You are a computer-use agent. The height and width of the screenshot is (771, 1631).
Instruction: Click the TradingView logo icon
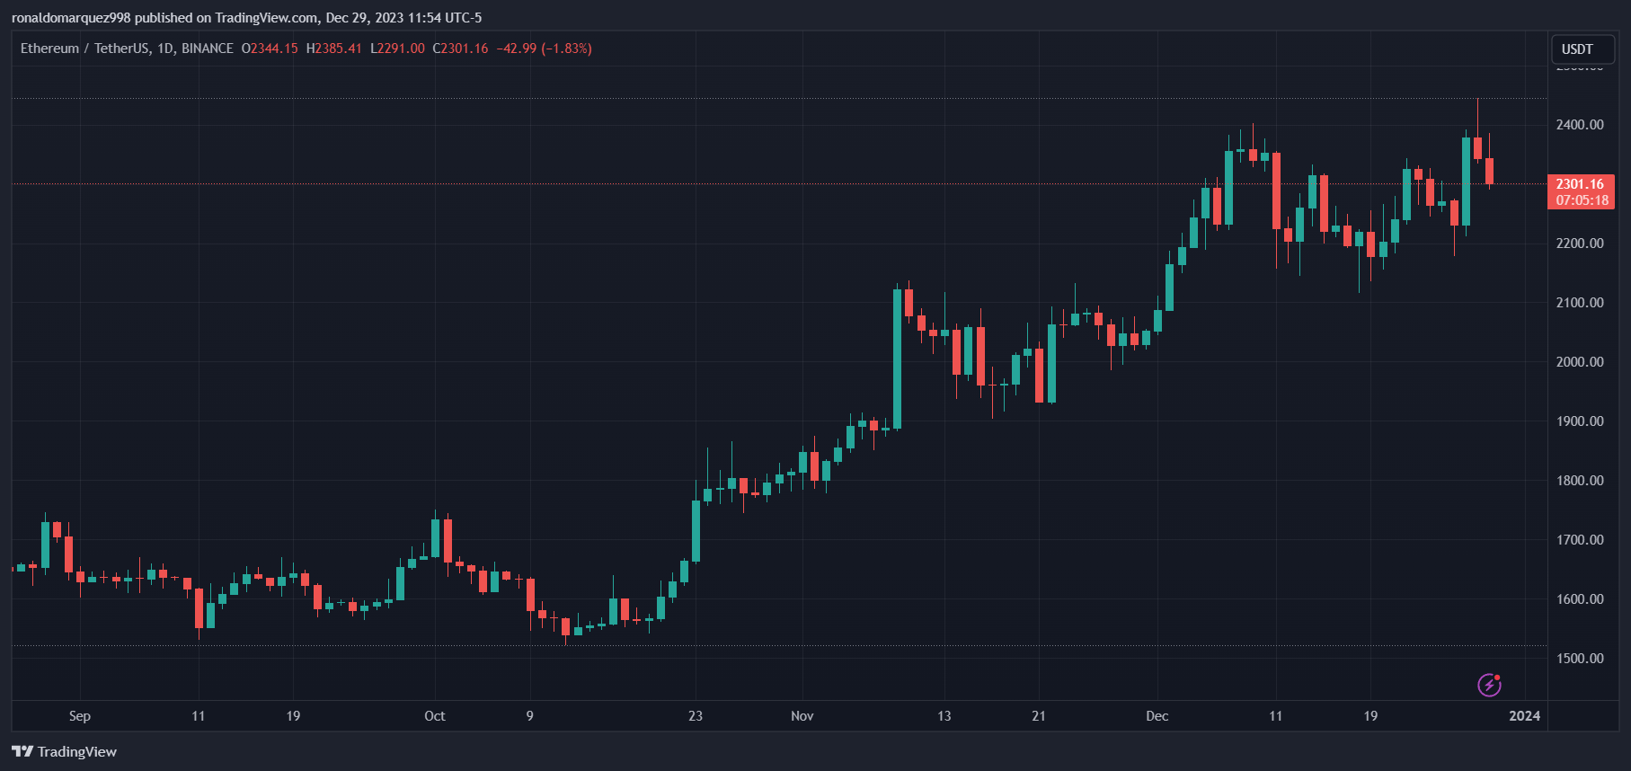pos(22,751)
